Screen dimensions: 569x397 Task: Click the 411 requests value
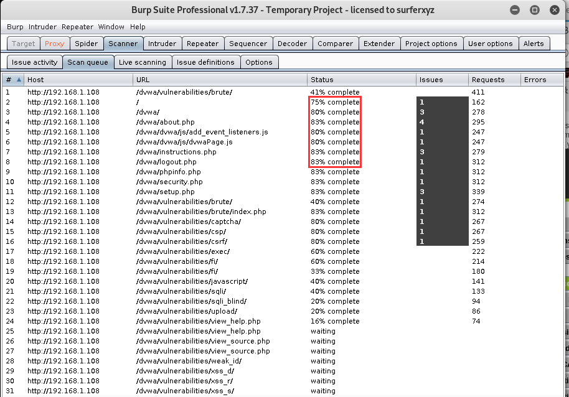478,92
